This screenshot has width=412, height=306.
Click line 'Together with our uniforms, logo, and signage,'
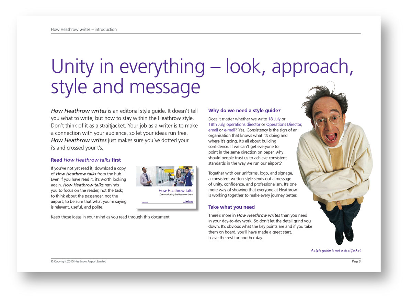[x=251, y=173]
